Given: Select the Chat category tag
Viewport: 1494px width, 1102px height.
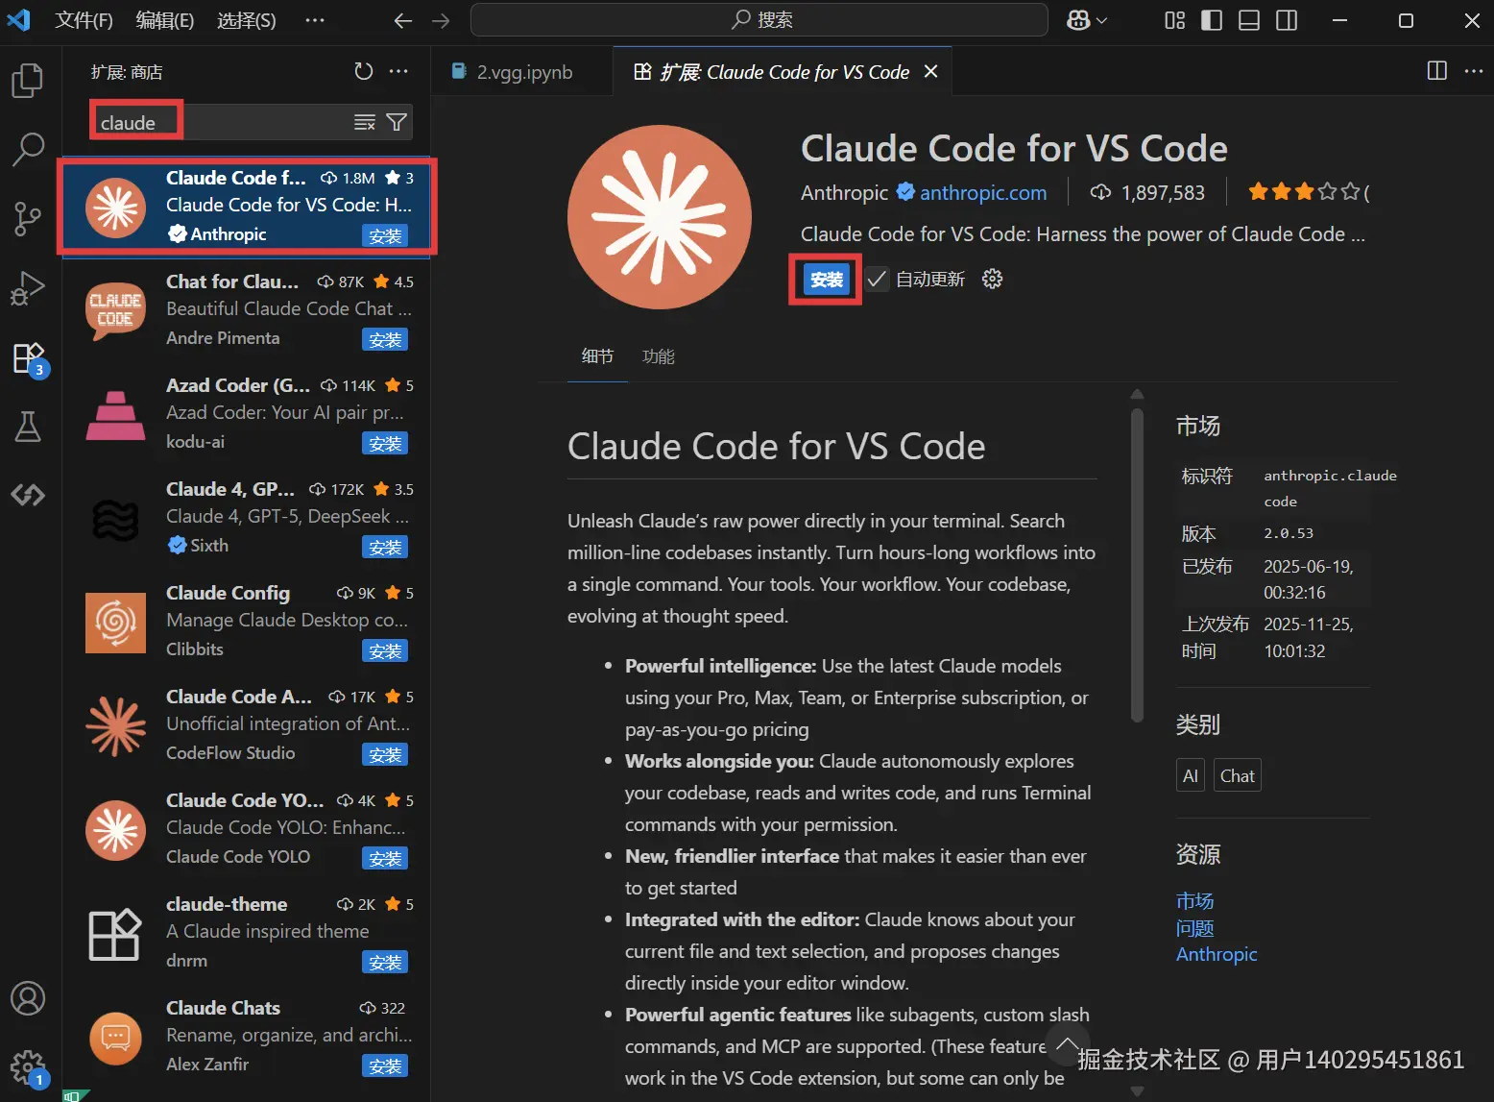Looking at the screenshot, I should click(x=1237, y=775).
